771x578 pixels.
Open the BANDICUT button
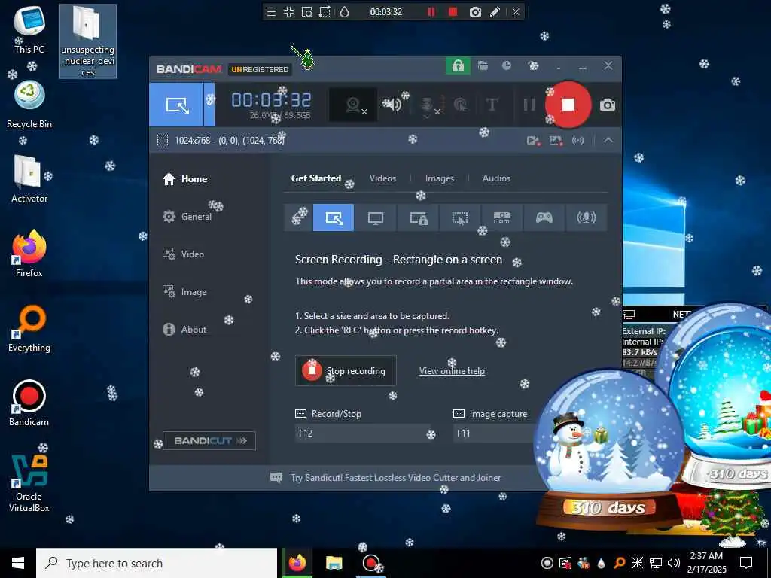209,440
